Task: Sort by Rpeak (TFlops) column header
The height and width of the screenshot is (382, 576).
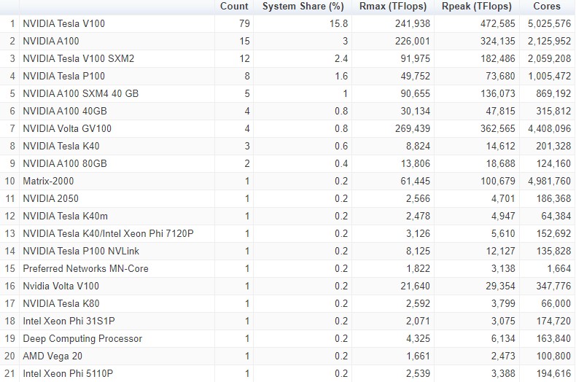Action: point(477,7)
